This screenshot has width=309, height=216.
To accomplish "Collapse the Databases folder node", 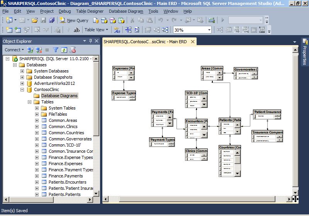I will (15, 65).
